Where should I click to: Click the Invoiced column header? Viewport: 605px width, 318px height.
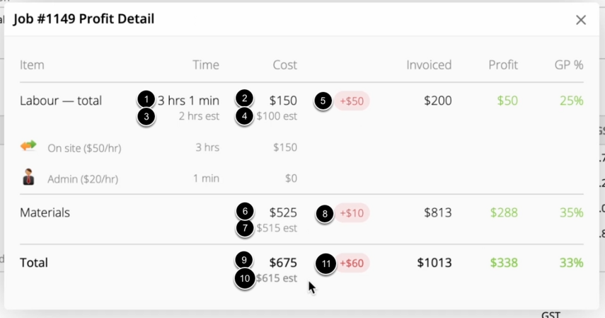click(x=429, y=65)
